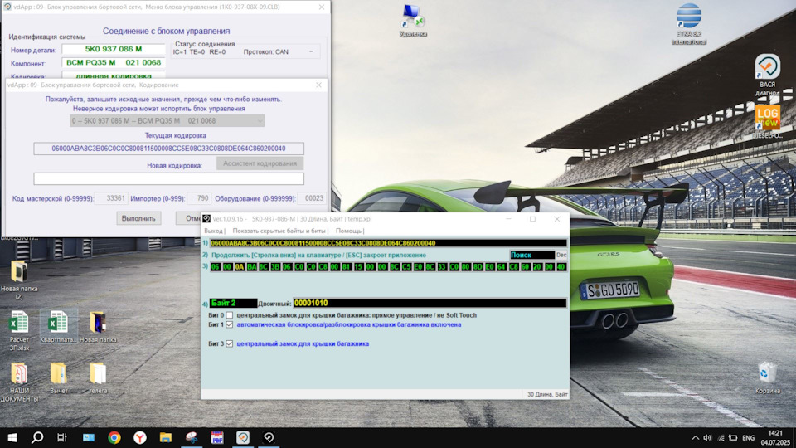Open Task View on the taskbar
Viewport: 796px width, 448px height.
[x=62, y=437]
